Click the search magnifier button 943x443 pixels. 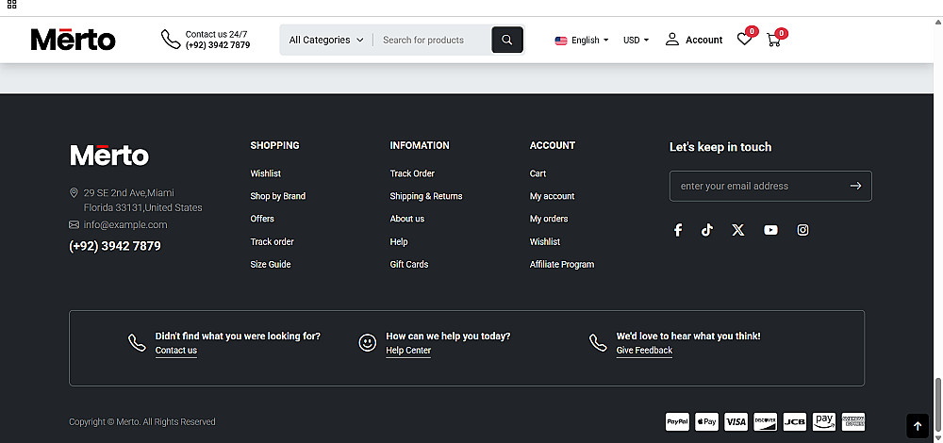tap(507, 40)
